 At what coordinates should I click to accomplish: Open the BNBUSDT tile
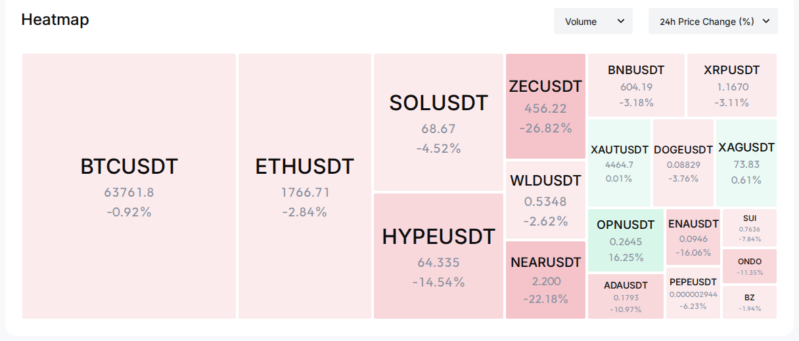pyautogui.click(x=636, y=85)
